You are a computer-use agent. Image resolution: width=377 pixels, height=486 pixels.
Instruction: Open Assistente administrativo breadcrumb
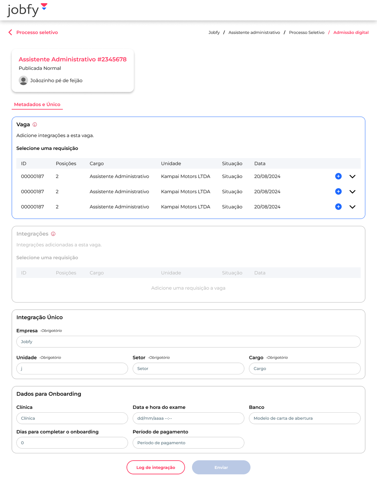(254, 32)
